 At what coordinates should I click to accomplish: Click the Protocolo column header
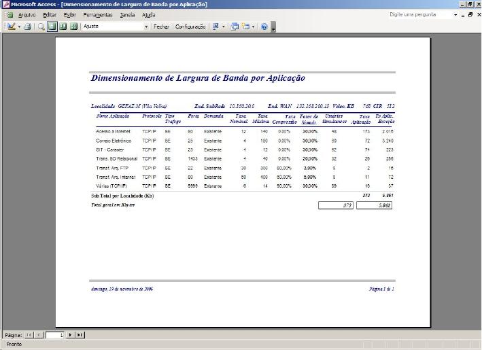pos(152,116)
